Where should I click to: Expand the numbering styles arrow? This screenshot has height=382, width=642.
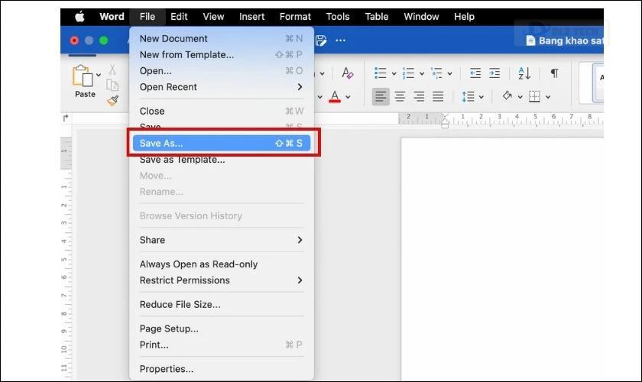click(421, 73)
